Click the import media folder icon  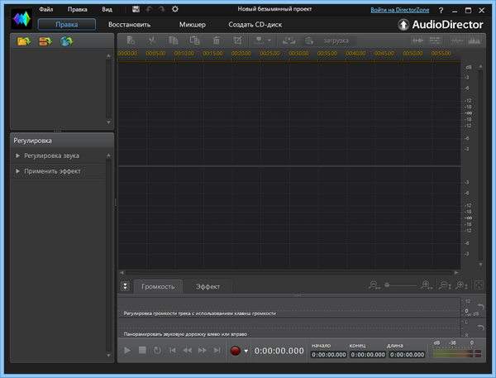tap(22, 41)
